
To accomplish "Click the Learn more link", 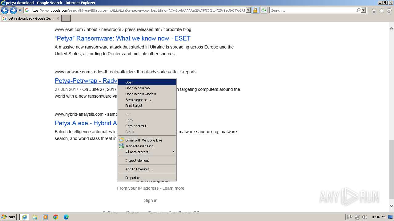I will point(173,188).
